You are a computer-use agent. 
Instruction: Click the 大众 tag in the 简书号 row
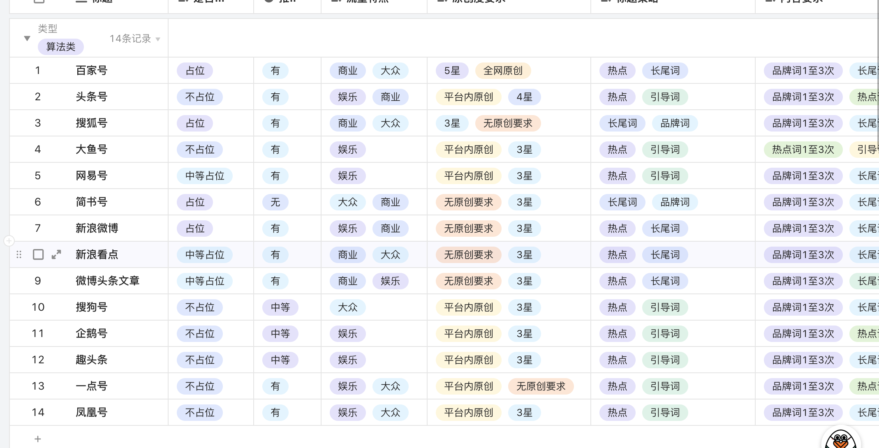348,202
